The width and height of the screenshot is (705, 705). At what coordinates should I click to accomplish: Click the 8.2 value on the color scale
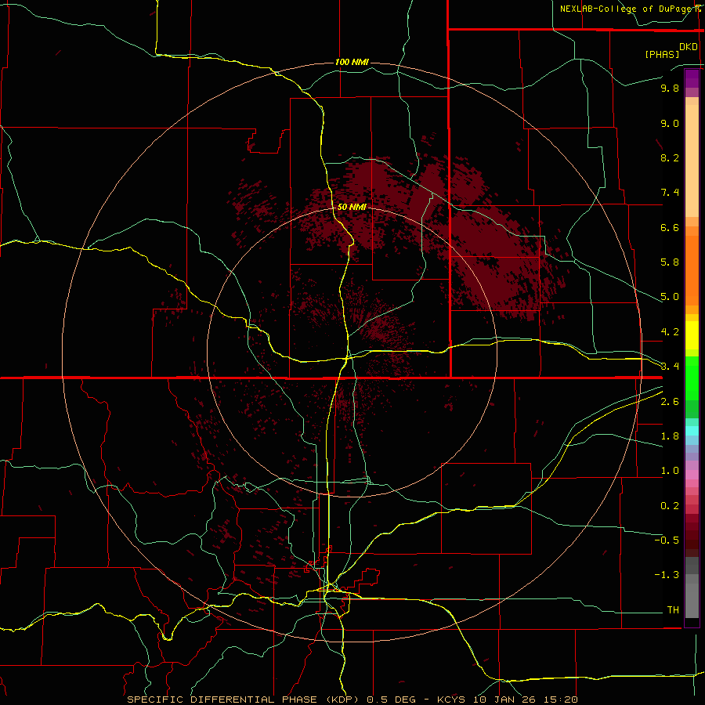[670, 157]
